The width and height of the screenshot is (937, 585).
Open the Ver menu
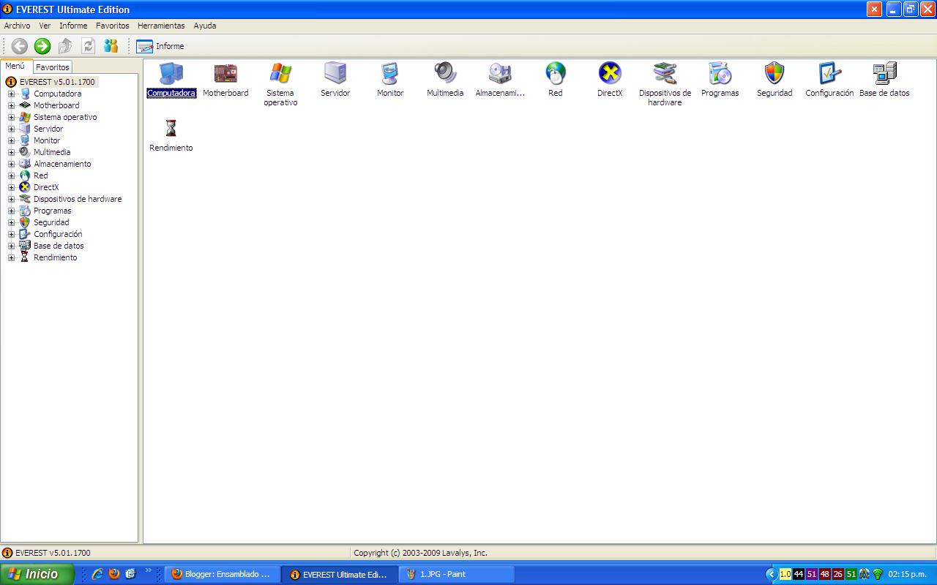(x=45, y=26)
